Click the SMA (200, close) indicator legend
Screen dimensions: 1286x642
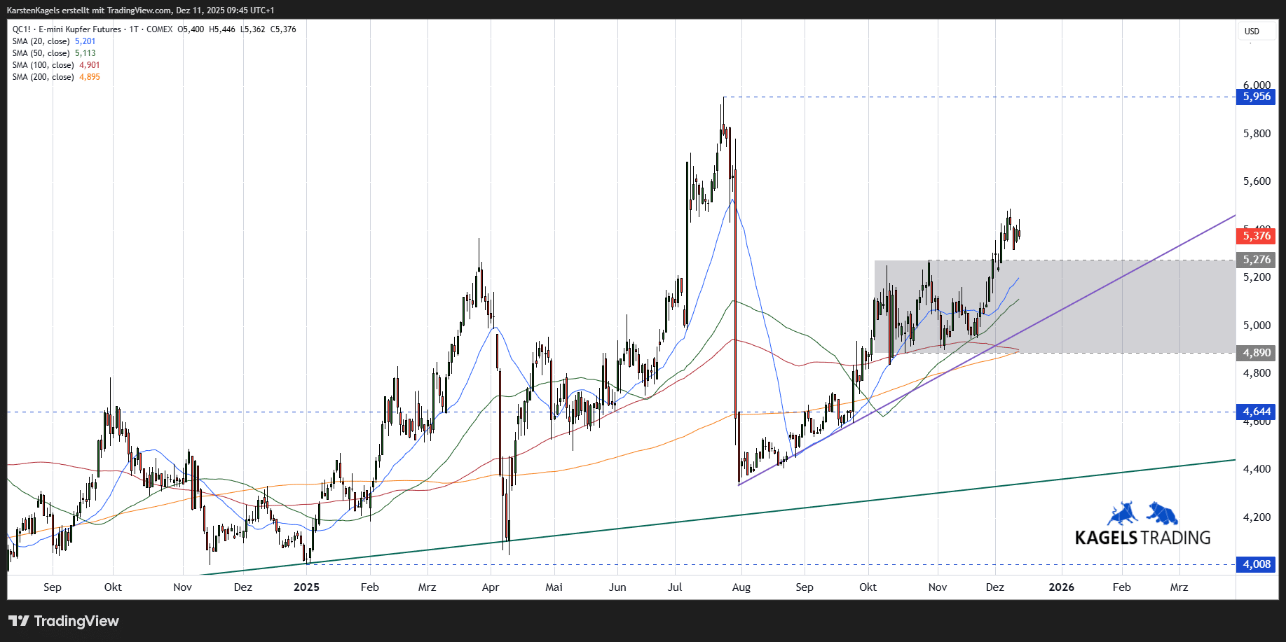[x=43, y=77]
